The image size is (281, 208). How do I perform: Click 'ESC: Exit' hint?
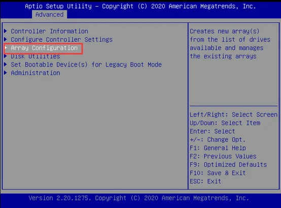coord(205,181)
